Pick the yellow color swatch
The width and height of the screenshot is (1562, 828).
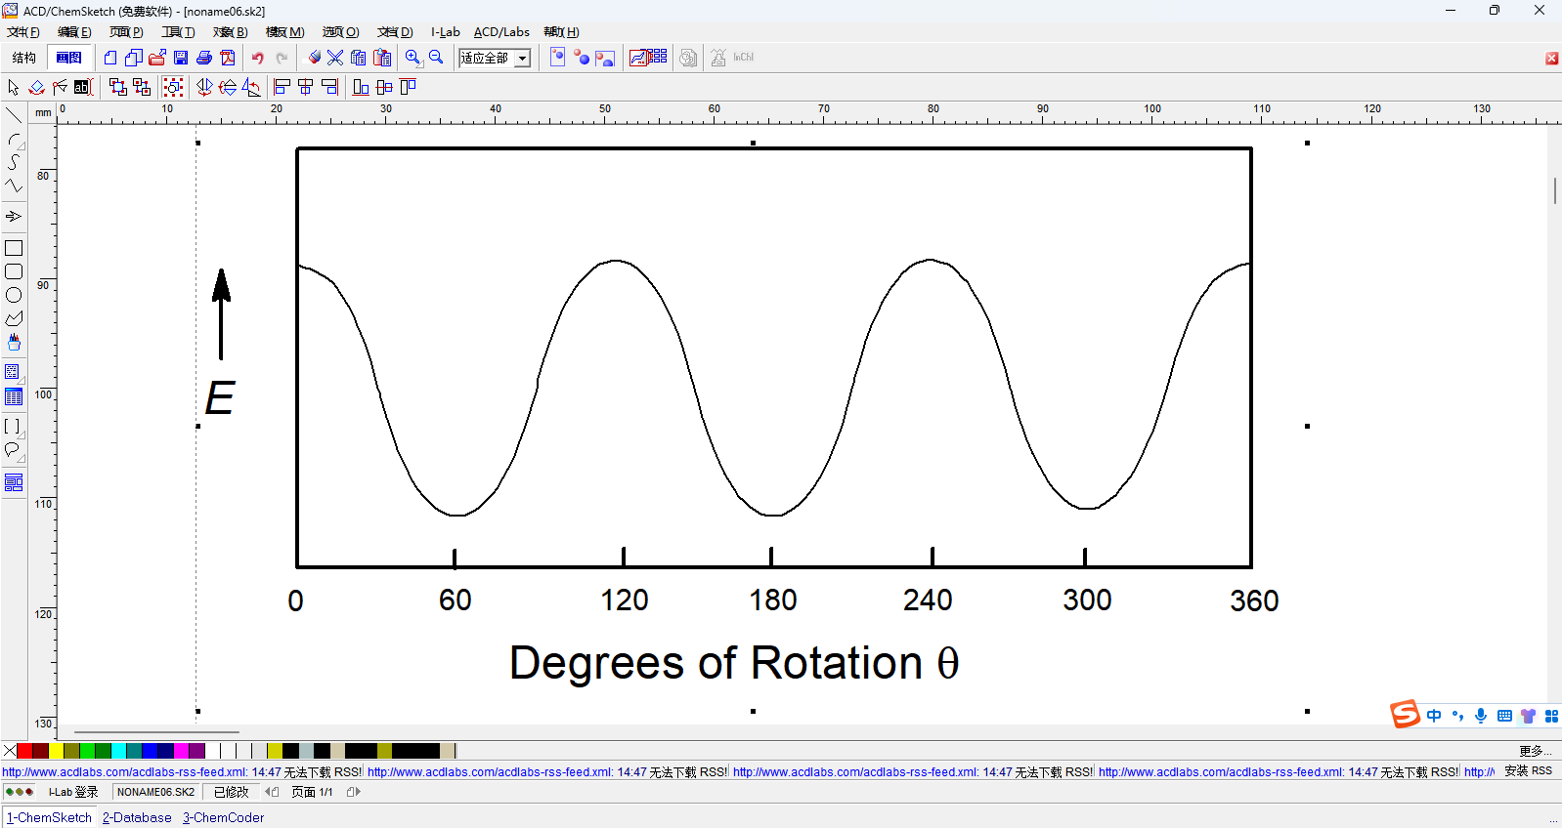click(x=56, y=751)
